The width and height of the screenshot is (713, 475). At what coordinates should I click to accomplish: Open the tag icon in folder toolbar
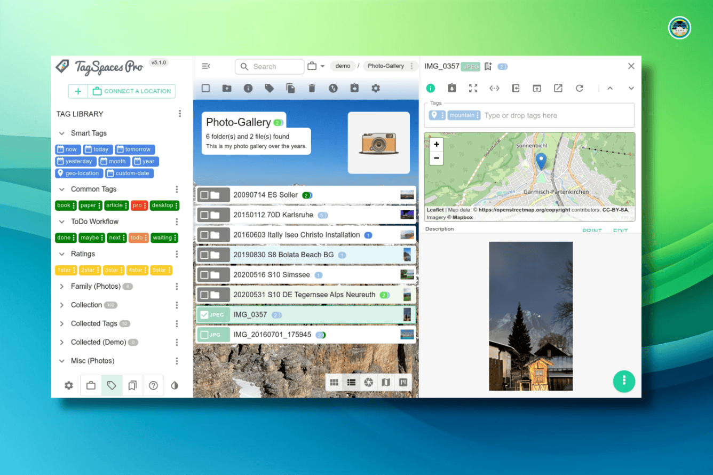tap(270, 89)
